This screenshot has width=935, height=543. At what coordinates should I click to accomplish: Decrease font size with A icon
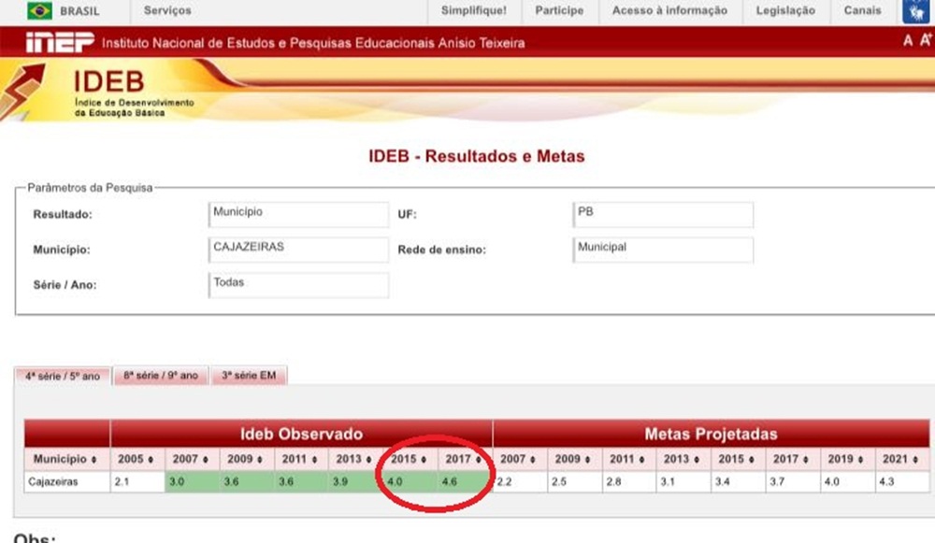click(x=908, y=41)
